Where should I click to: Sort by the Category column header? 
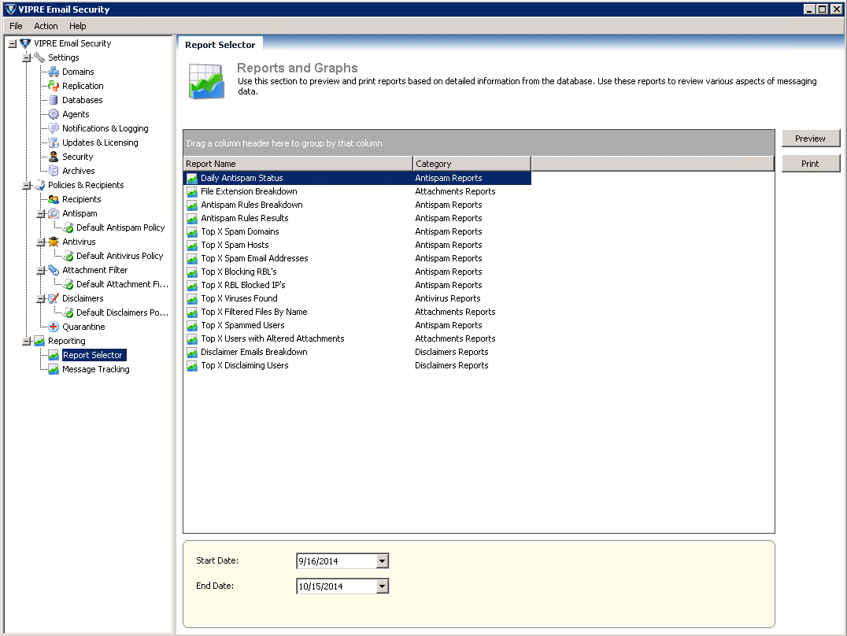pyautogui.click(x=472, y=164)
